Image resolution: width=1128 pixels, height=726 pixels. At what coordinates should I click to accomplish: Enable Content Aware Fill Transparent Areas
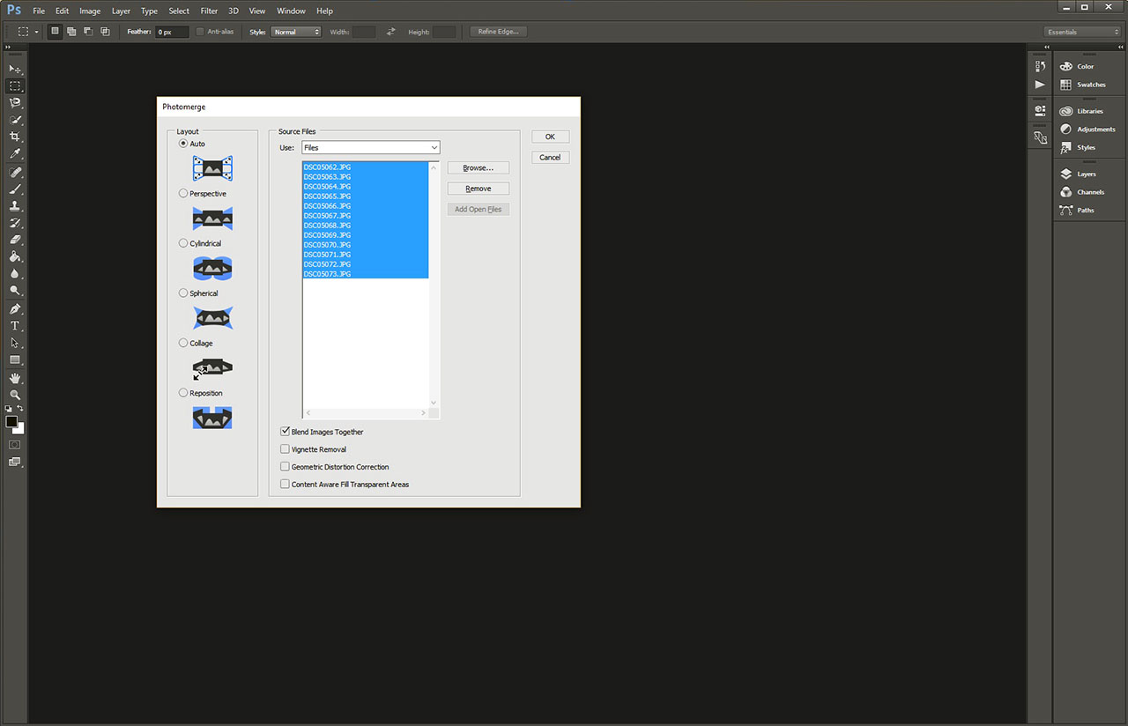pos(285,484)
